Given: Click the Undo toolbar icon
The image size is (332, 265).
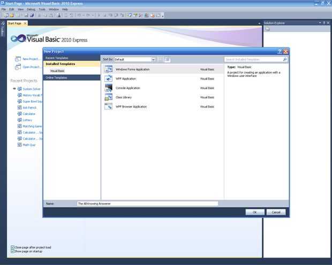Looking at the screenshot, I should 79,15.
